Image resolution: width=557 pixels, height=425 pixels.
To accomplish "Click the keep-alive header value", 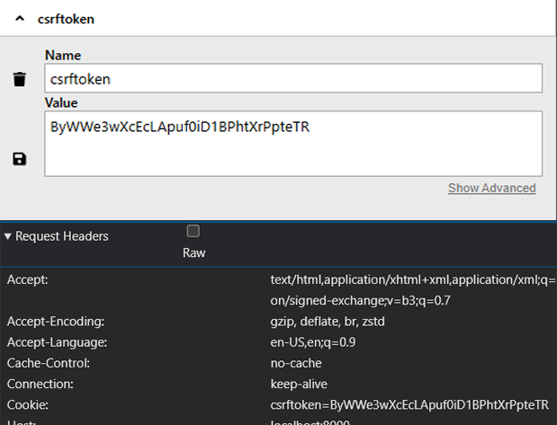I will (299, 384).
